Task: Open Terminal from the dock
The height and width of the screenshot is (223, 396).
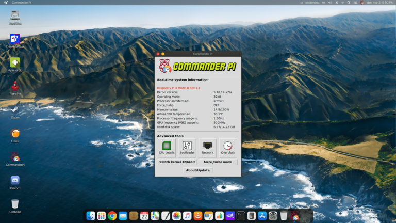Action: [x=241, y=216]
